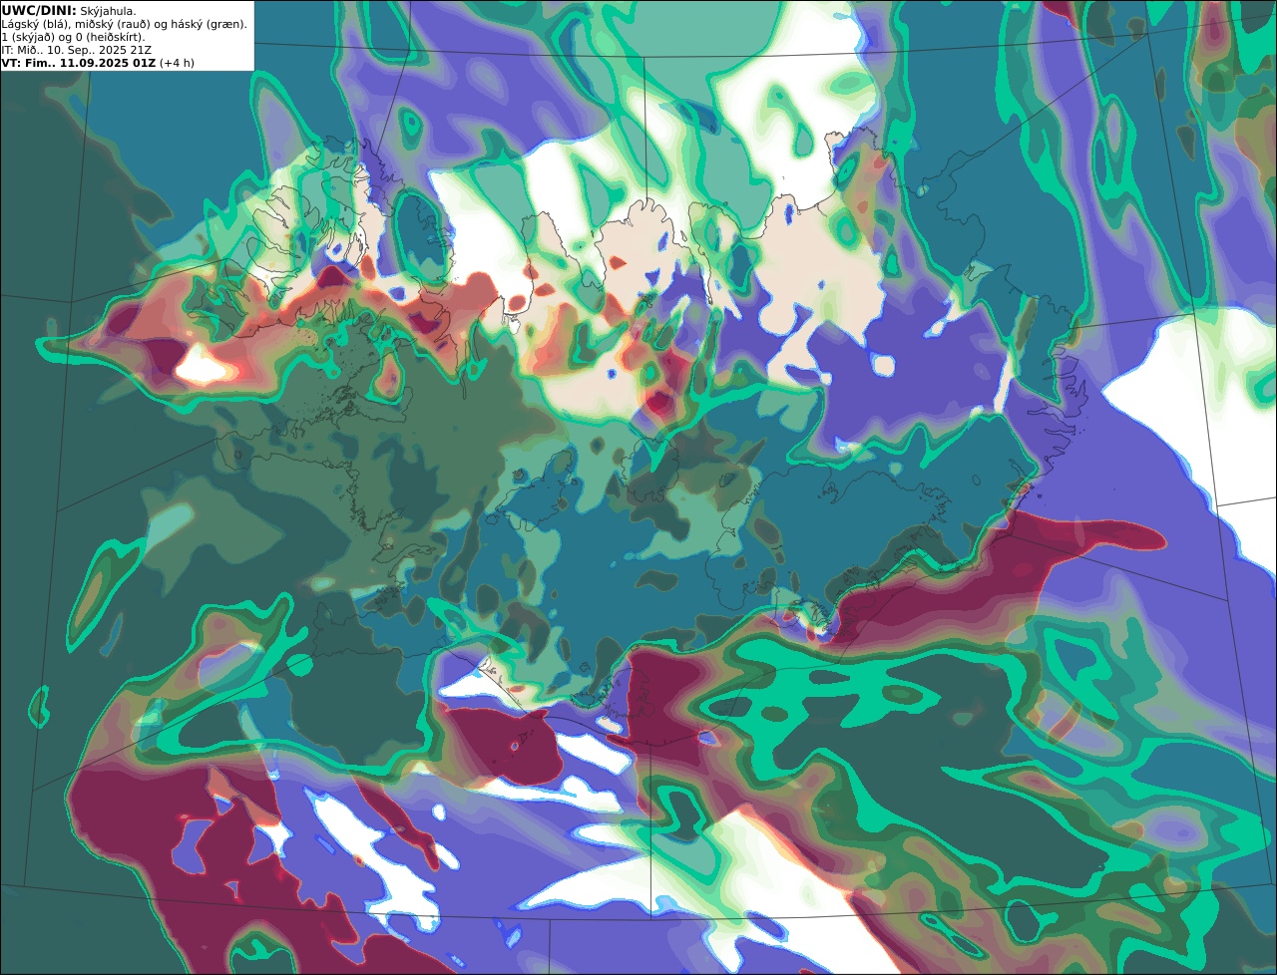Click the legend line 'Lágský (blá), miðský (rauð) og háský (græn).'
The image size is (1277, 975).
(124, 24)
